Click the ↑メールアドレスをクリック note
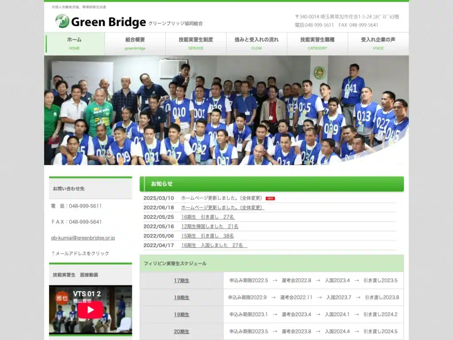This screenshot has width=453, height=340. point(80,253)
